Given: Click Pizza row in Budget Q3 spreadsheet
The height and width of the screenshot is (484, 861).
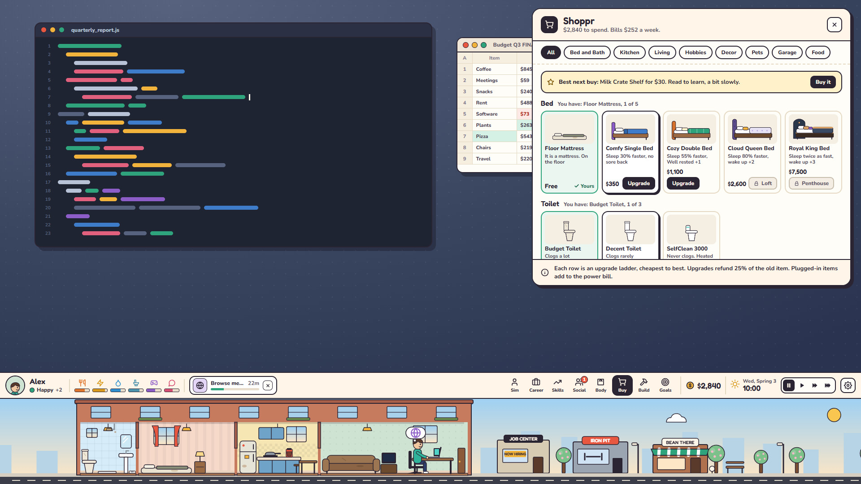Looking at the screenshot, I should pos(495,136).
